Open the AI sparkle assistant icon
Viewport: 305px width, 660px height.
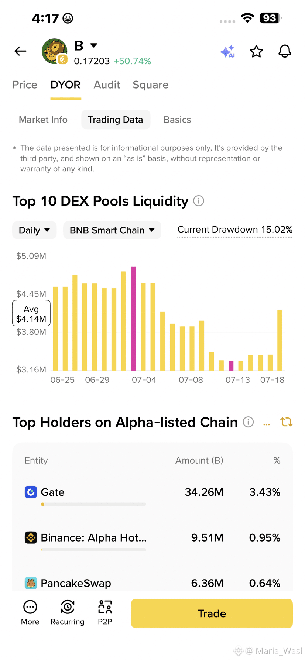click(x=228, y=52)
